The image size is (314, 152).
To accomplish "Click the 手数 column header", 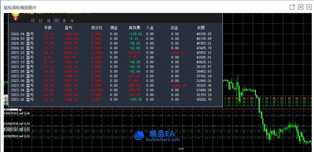I will click(48, 28).
